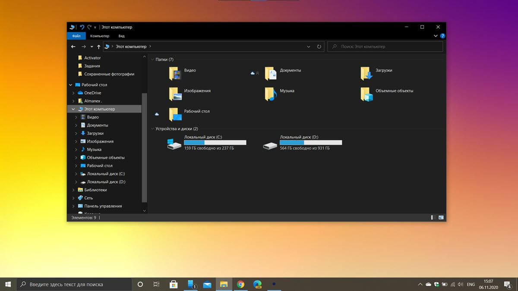Collapse the Этот компьютер tree node
The height and width of the screenshot is (291, 518).
(74, 110)
